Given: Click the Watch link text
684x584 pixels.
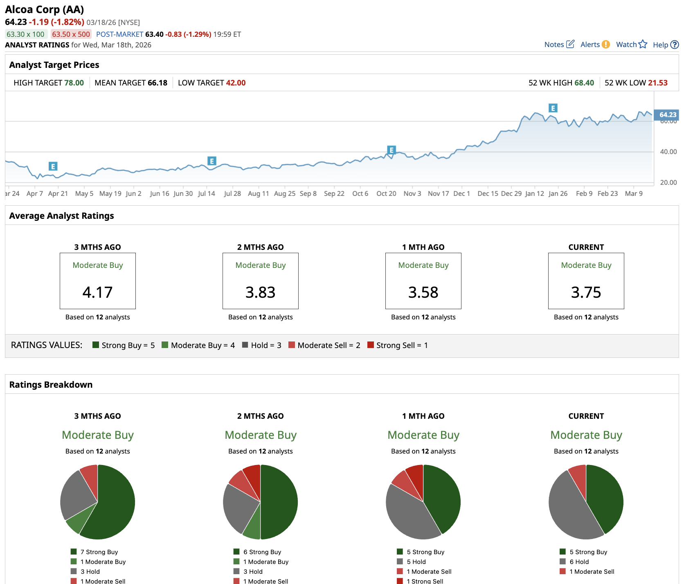Looking at the screenshot, I should (626, 45).
